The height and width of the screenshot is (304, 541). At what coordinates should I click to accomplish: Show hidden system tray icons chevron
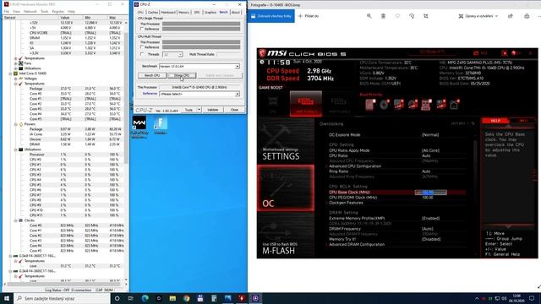point(477,298)
